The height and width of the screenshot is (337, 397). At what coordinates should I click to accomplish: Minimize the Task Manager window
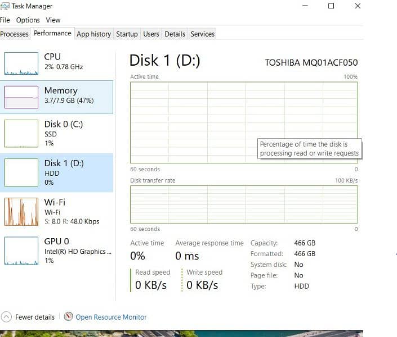[305, 6]
